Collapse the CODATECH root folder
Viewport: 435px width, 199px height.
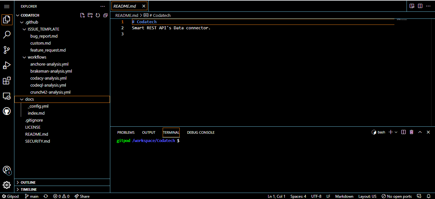[x=62, y=15]
